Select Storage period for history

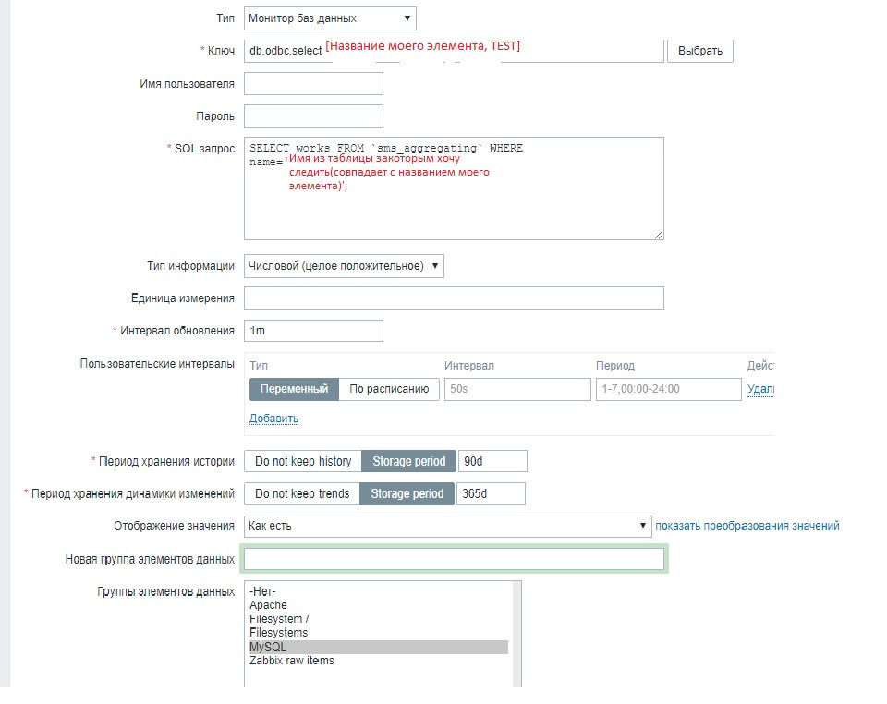point(408,461)
